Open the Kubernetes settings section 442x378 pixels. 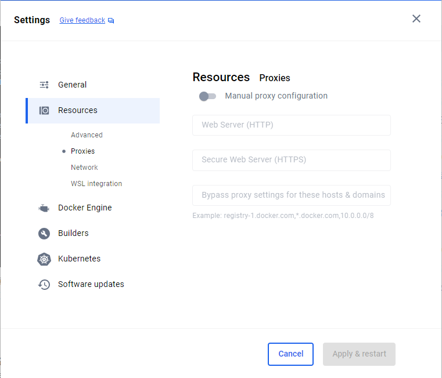pyautogui.click(x=79, y=259)
